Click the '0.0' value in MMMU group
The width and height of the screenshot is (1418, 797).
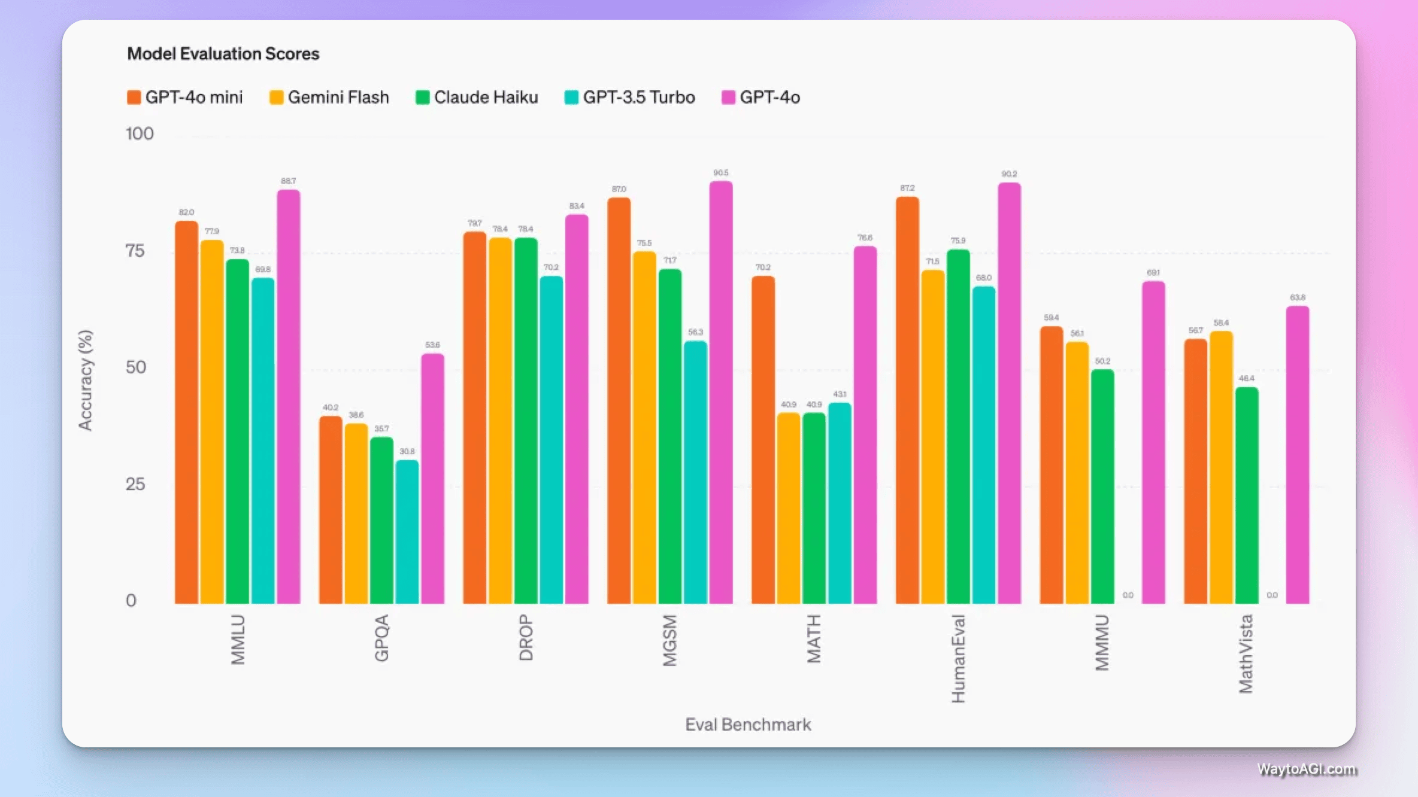pos(1128,595)
